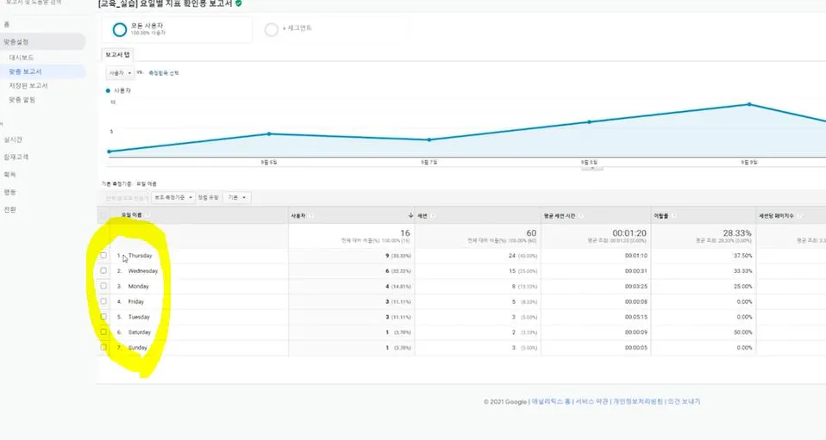Check the Thursday row checkbox

point(103,255)
